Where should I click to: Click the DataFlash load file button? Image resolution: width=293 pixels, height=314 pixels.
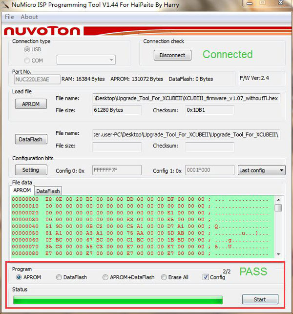click(x=31, y=139)
